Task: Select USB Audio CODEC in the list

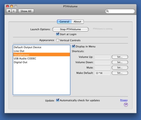Action: pyautogui.click(x=41, y=58)
